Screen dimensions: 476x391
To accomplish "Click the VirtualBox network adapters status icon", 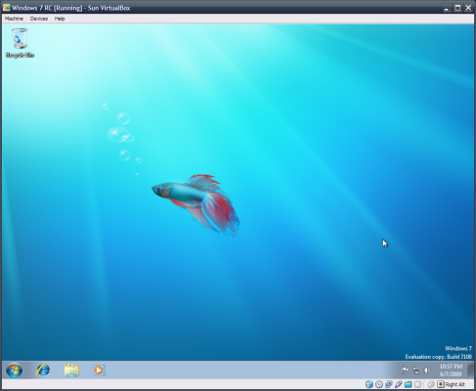I will point(389,384).
